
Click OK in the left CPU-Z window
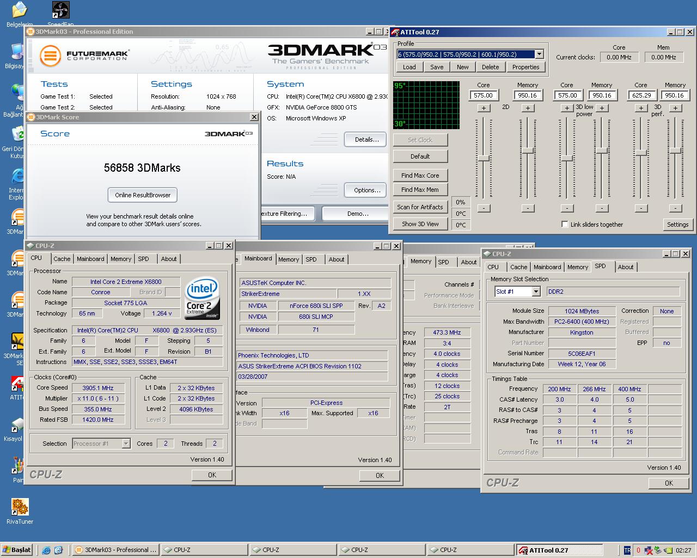(x=212, y=475)
